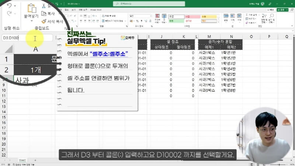Apply the 표준 cell style
The image size is (295, 166).
tap(176, 17)
